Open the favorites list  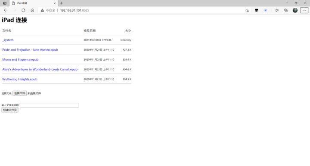click(x=277, y=10)
